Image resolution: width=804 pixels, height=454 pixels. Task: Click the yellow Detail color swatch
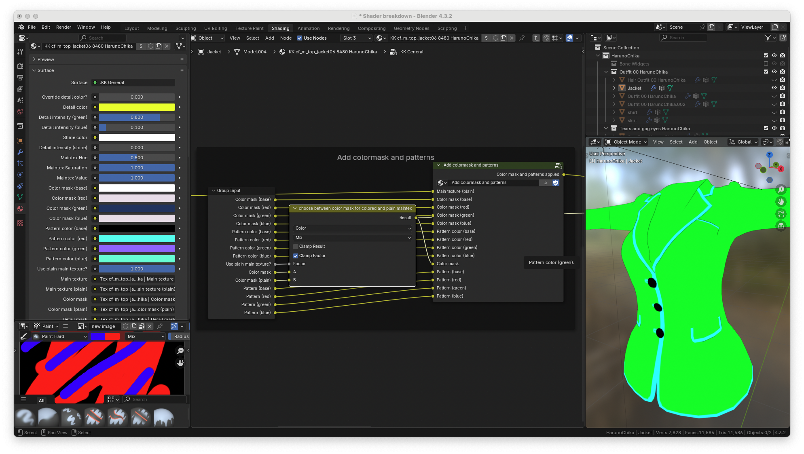click(137, 107)
